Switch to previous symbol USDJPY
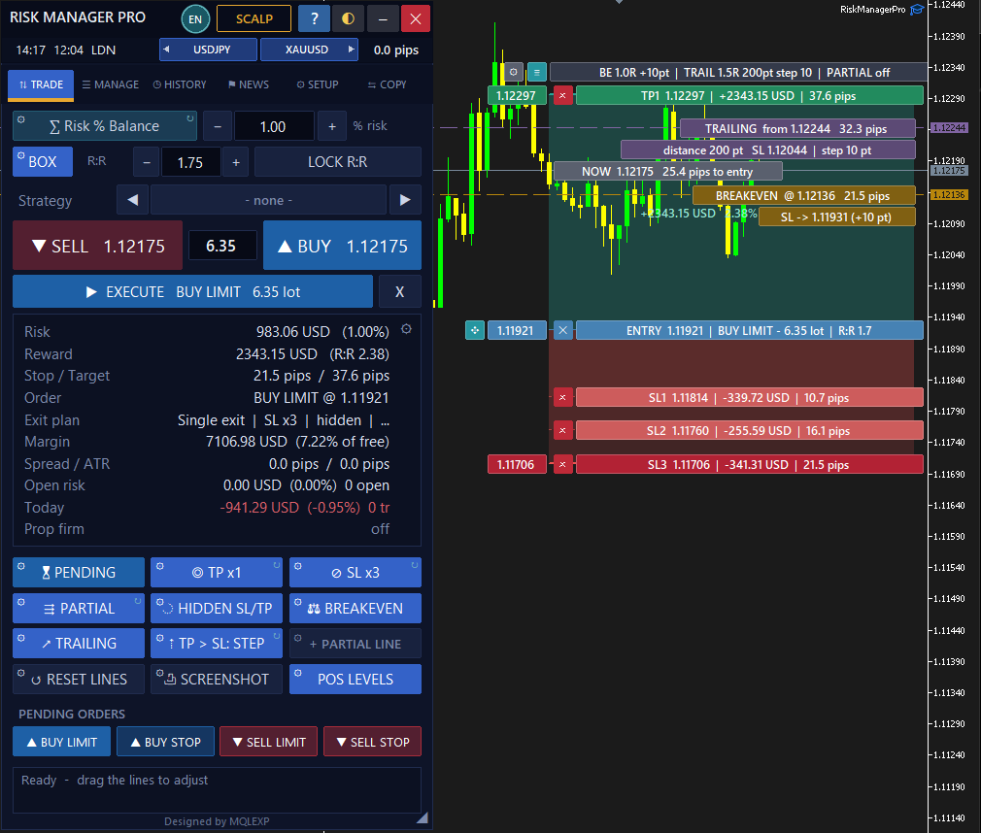 pos(208,50)
